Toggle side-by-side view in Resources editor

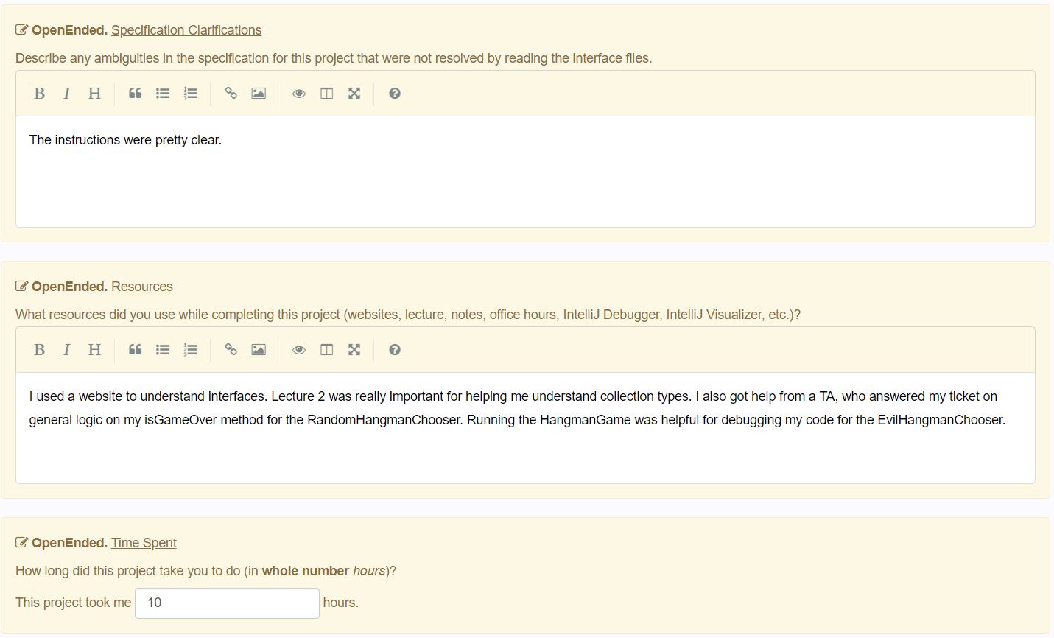point(326,350)
